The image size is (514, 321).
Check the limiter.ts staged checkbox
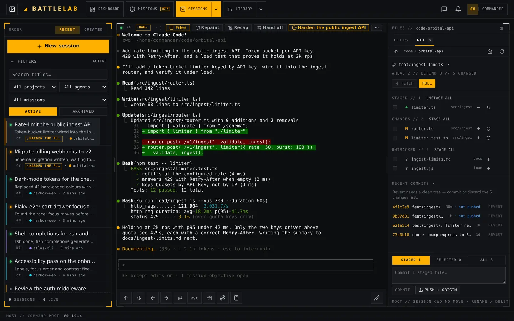click(x=395, y=107)
